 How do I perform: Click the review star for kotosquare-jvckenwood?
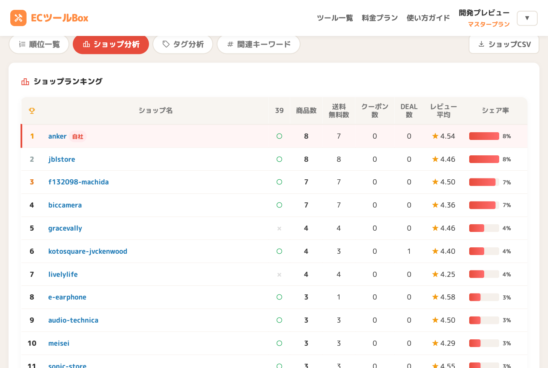[435, 251]
